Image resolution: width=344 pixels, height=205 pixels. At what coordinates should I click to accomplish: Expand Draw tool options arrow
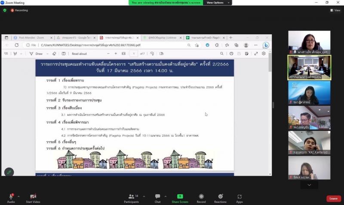click(47, 54)
